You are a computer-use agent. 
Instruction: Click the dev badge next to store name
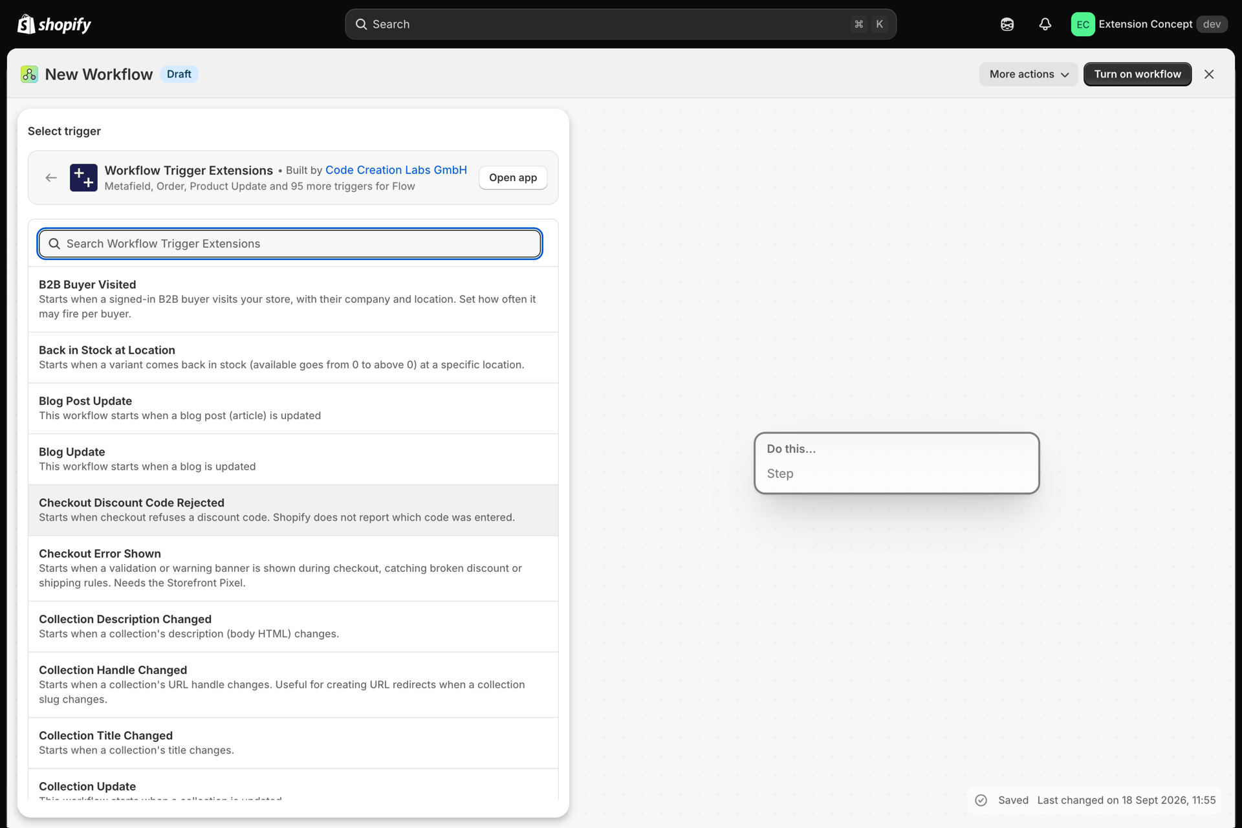1212,24
